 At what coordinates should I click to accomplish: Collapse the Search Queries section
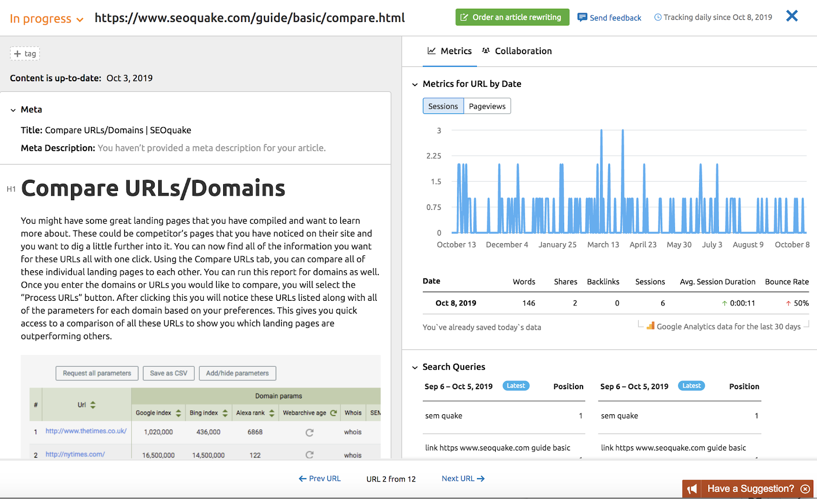(x=415, y=367)
